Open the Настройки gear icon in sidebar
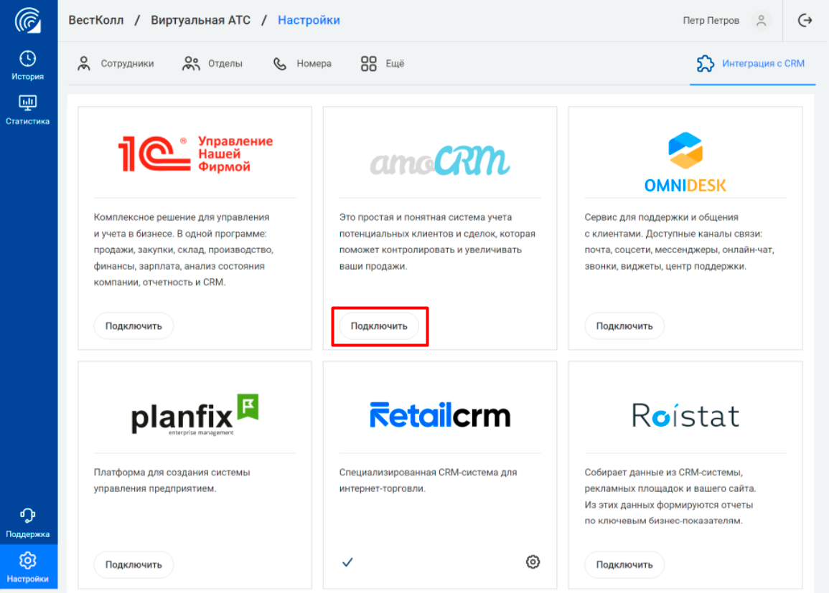This screenshot has width=829, height=593. 27,560
